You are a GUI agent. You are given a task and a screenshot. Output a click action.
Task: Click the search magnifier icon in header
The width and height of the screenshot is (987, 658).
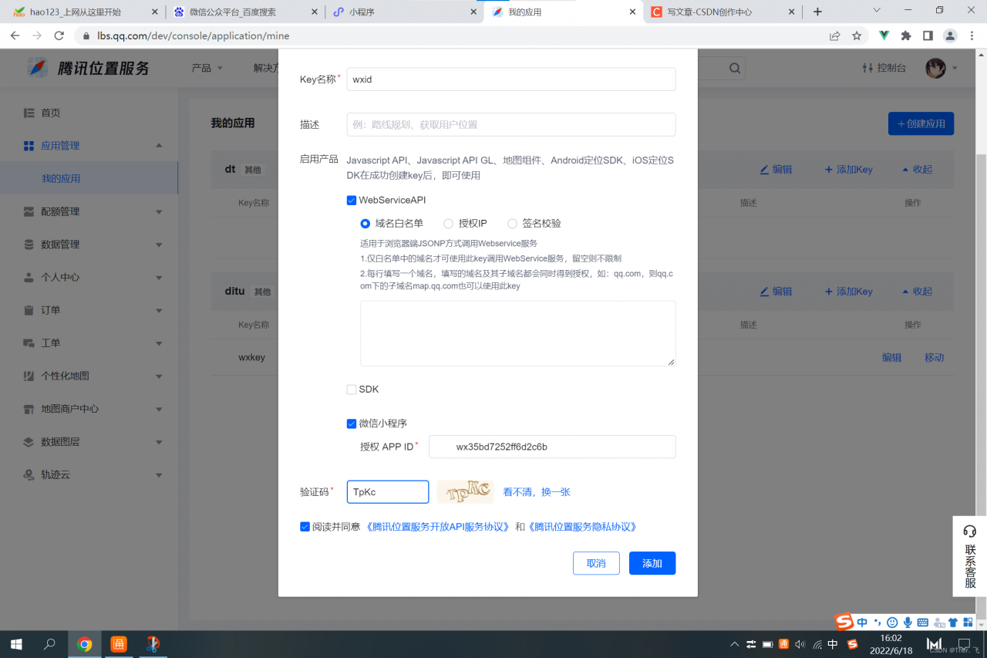(735, 68)
